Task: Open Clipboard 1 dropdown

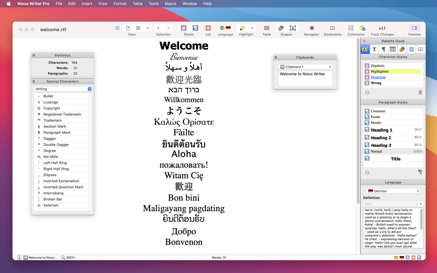Action: [x=305, y=67]
